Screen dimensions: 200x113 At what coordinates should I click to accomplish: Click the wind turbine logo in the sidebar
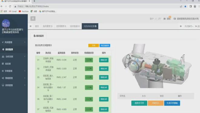[6, 23]
